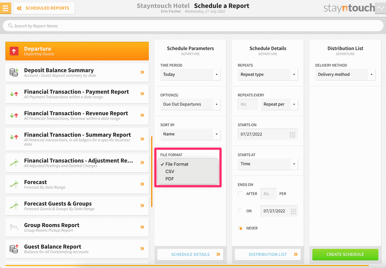
Task: Go back to Scheduled Reports
Action: click(x=44, y=8)
